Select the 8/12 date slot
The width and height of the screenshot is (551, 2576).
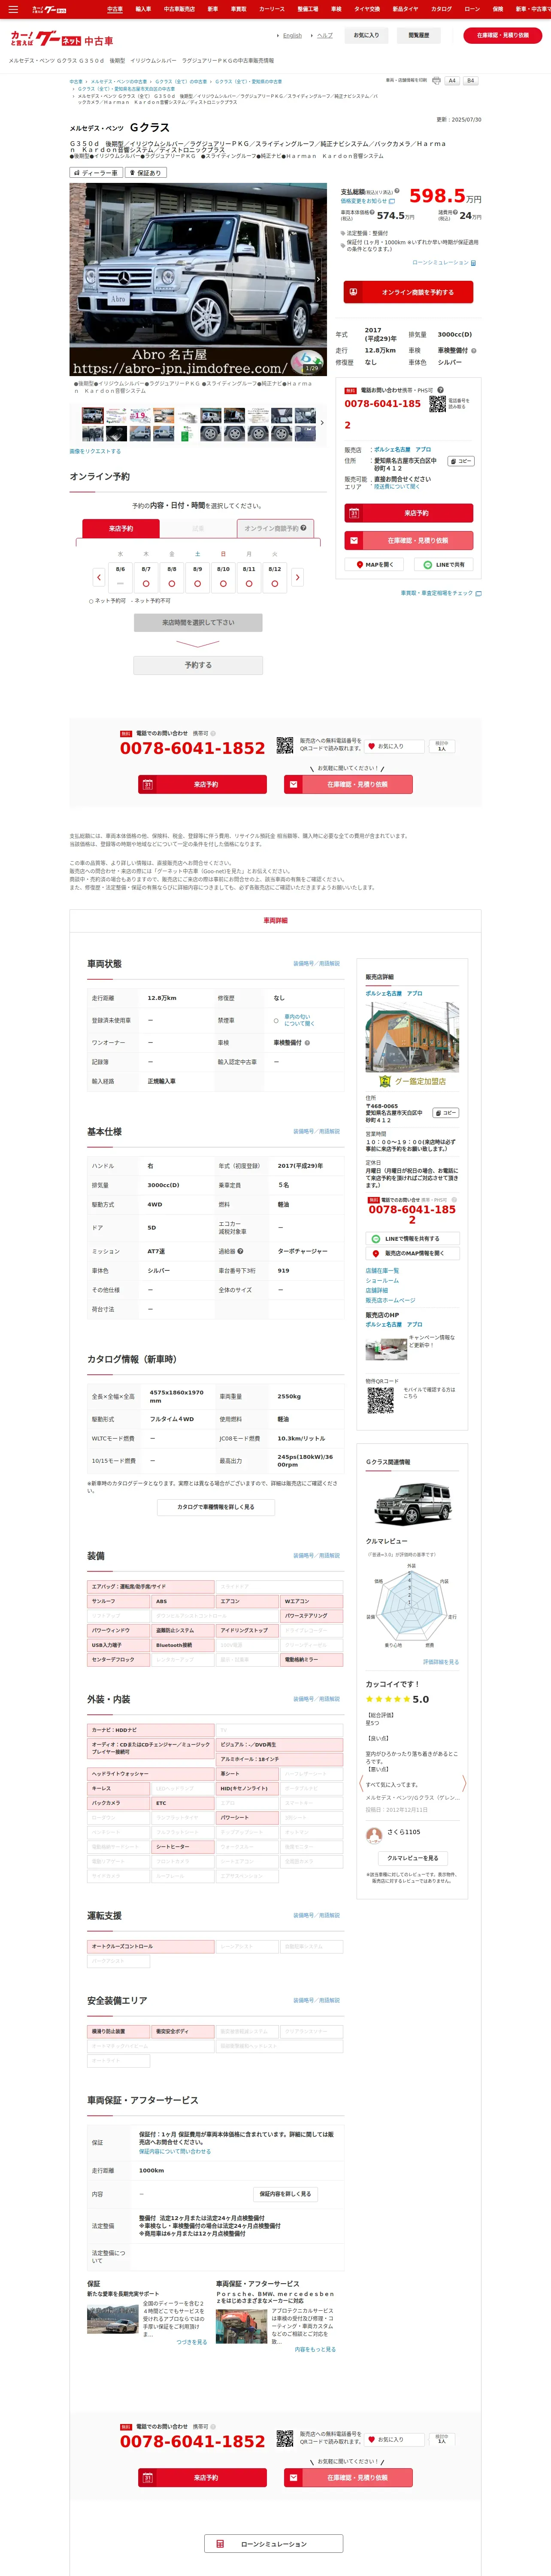click(274, 577)
